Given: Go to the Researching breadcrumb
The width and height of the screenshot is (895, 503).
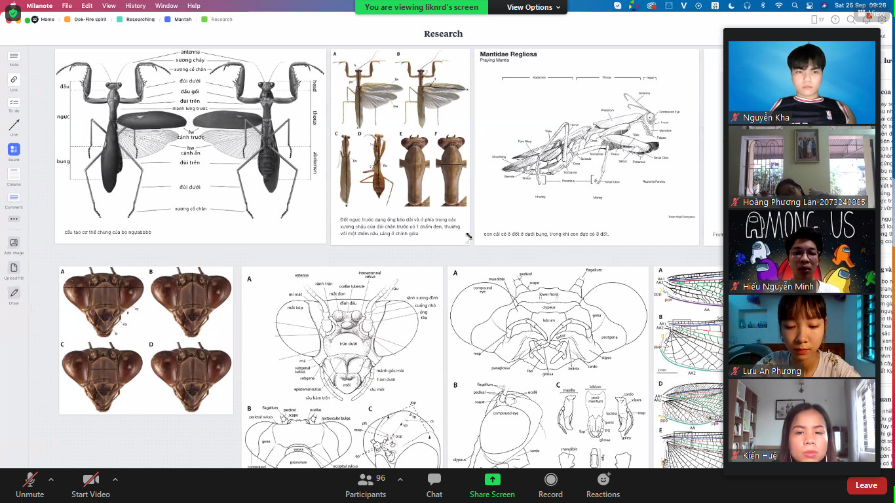Looking at the screenshot, I should pos(140,20).
